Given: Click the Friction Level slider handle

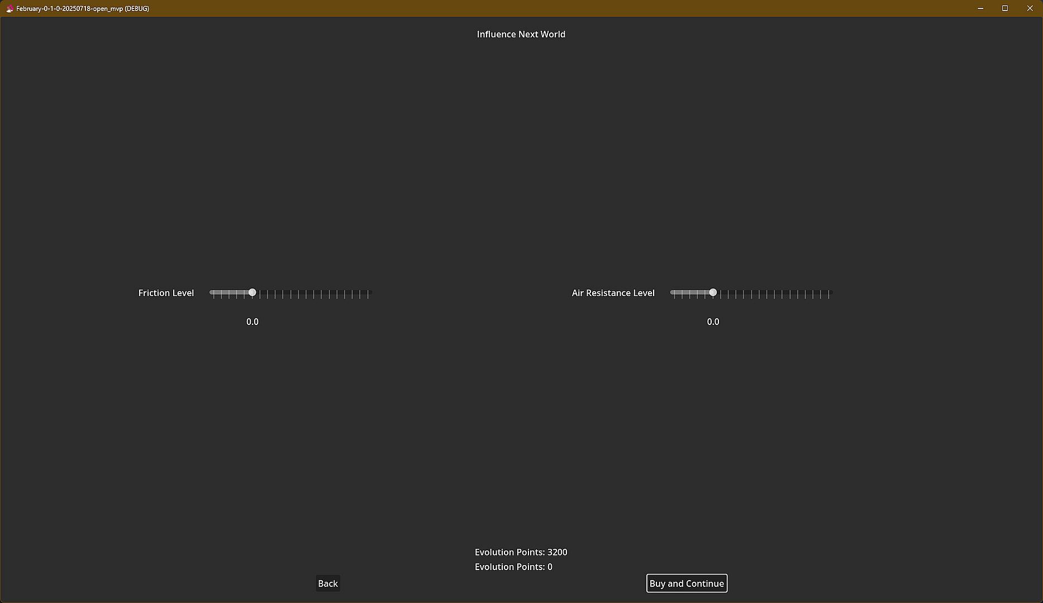Looking at the screenshot, I should point(253,293).
